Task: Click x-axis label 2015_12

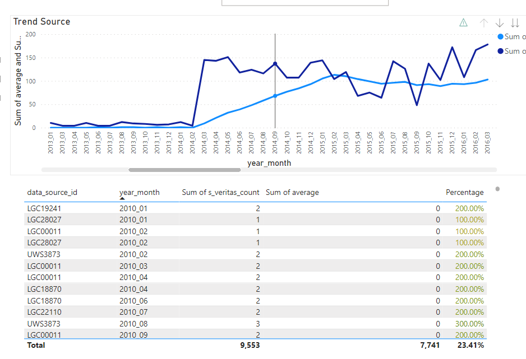Action: point(452,143)
